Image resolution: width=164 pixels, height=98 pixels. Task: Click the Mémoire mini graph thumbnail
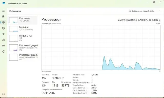pos(13,29)
